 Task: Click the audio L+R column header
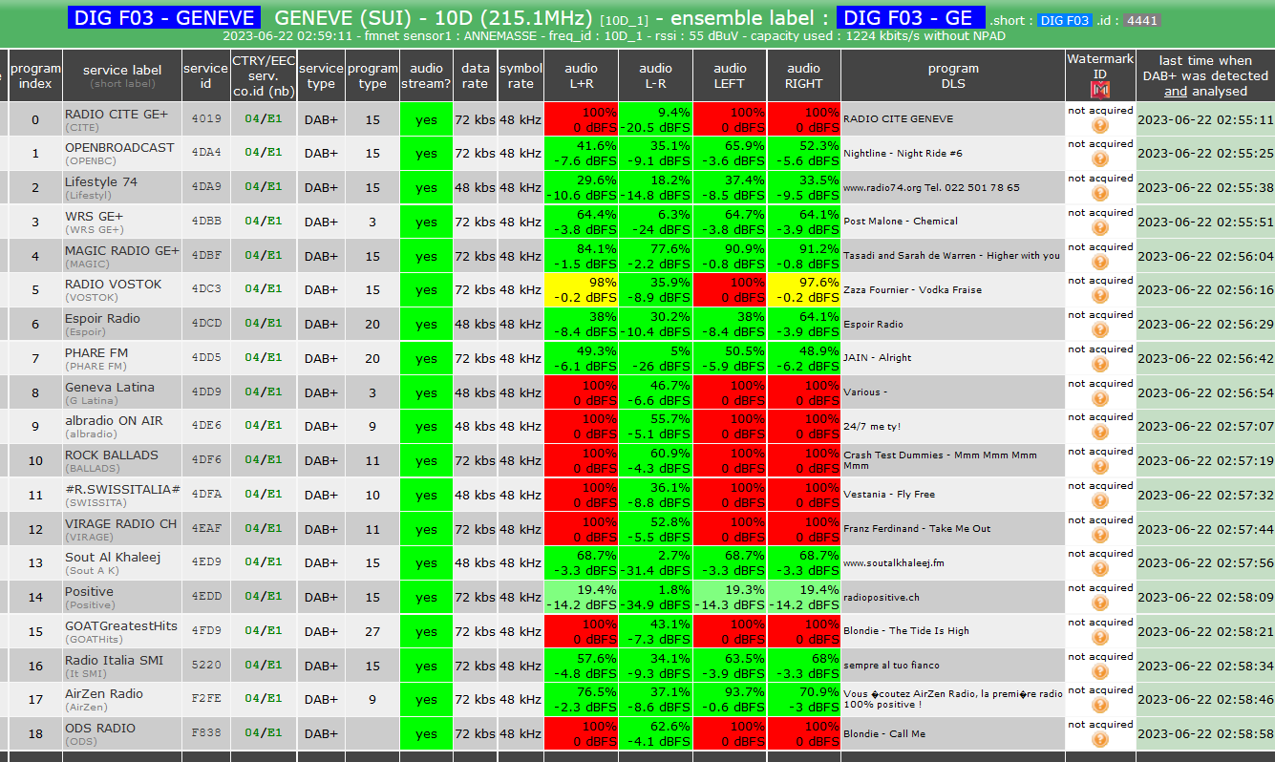[x=581, y=76]
